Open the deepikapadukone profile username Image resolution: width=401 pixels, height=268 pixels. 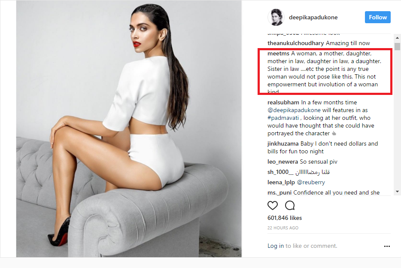(313, 17)
